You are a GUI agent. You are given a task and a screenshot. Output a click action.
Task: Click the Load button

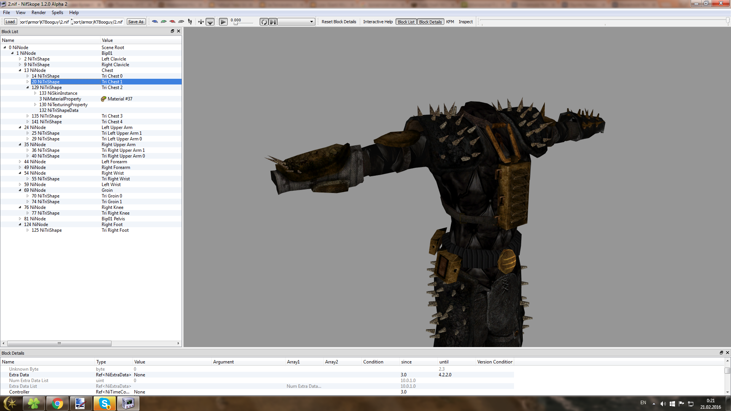pyautogui.click(x=10, y=22)
